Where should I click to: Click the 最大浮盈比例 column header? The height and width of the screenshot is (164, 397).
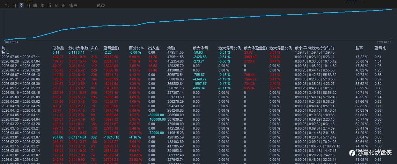coord(281,48)
